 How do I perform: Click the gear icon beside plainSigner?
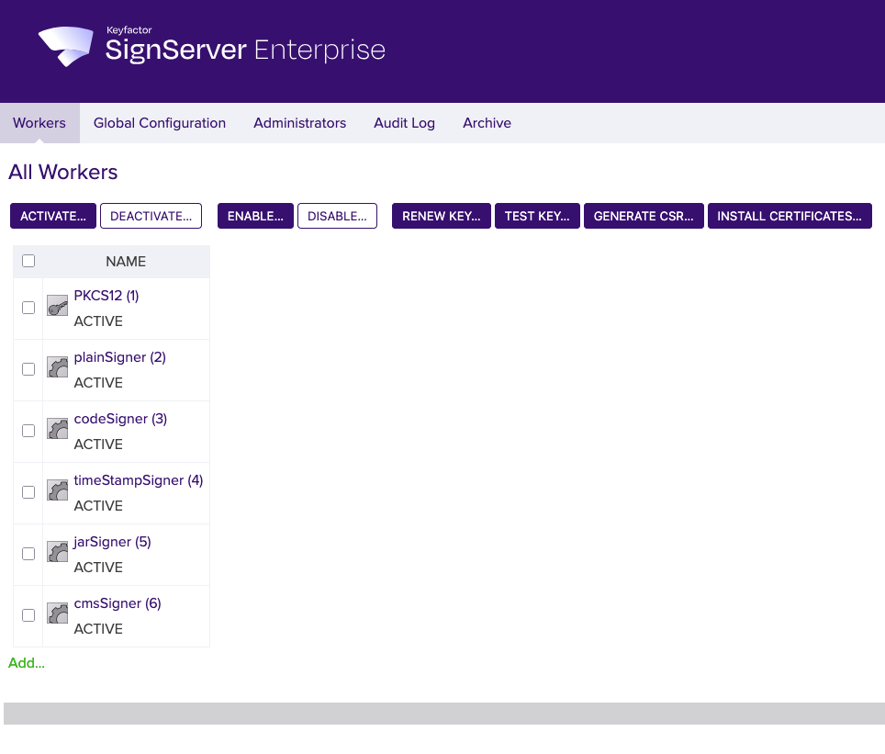[57, 367]
